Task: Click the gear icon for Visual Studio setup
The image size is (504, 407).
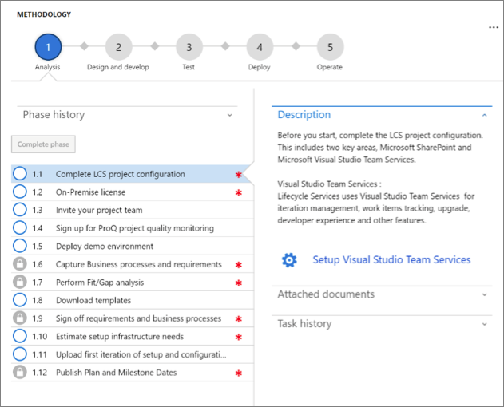Action: tap(289, 260)
